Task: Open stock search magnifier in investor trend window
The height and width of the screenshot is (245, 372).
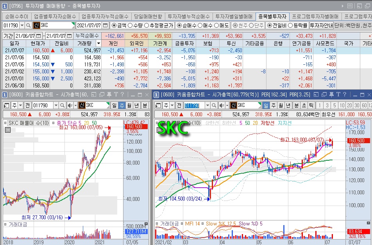Action: (x=28, y=25)
